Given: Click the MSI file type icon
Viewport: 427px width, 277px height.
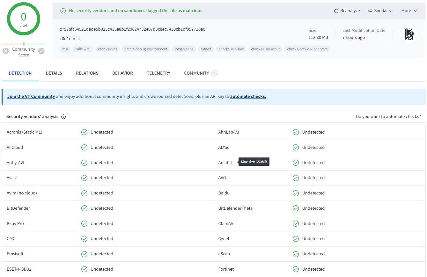Looking at the screenshot, I should [409, 34].
